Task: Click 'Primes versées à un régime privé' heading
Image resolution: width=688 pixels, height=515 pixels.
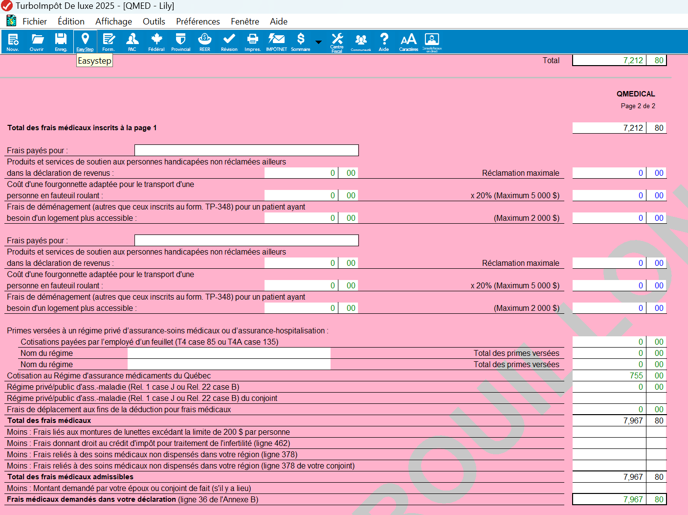Action: click(168, 330)
